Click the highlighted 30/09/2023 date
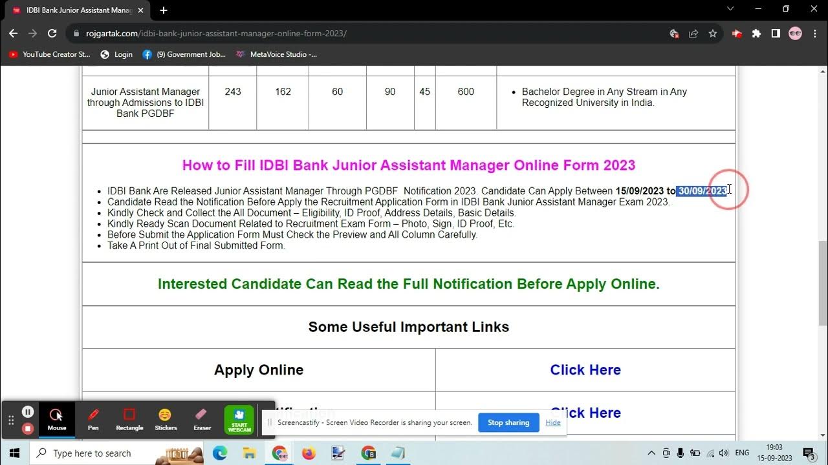The height and width of the screenshot is (465, 828). [702, 191]
